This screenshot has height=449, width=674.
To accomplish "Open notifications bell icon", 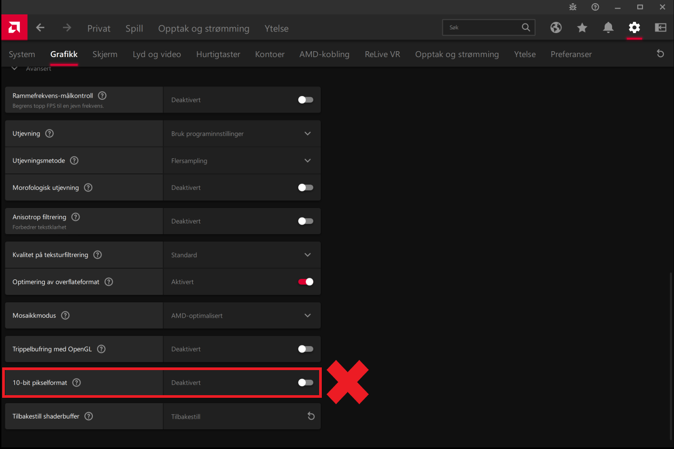I will point(608,28).
